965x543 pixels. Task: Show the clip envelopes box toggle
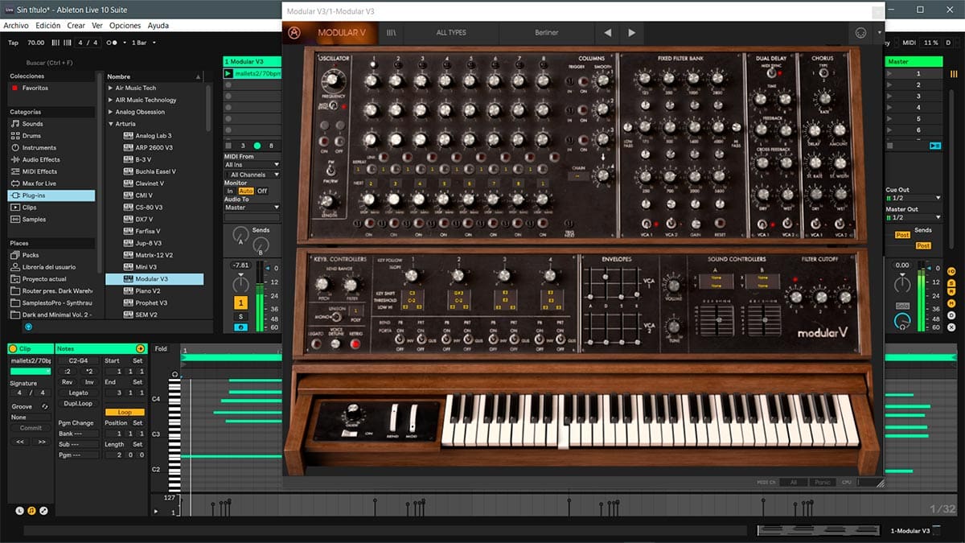coord(43,510)
